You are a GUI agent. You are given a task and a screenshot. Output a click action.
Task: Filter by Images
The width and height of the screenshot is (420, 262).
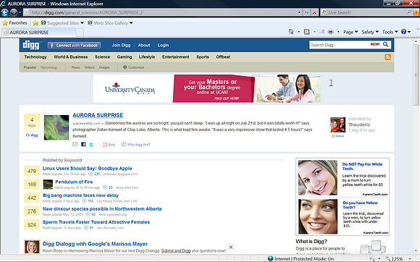104,67
